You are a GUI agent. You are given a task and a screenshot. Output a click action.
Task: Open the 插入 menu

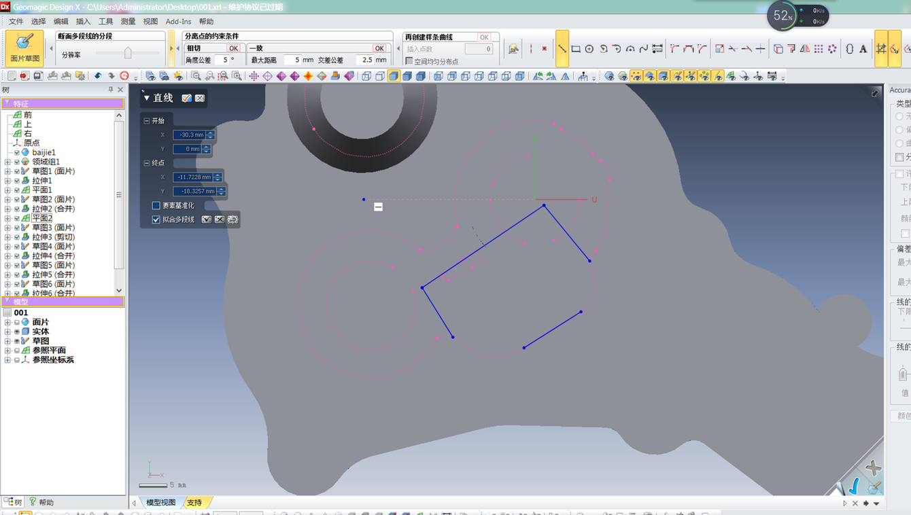click(83, 22)
